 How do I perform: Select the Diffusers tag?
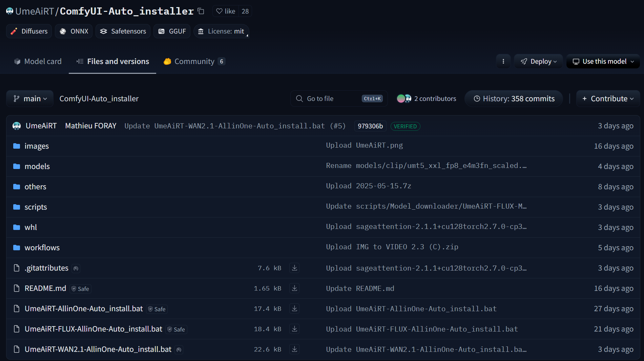click(x=29, y=31)
